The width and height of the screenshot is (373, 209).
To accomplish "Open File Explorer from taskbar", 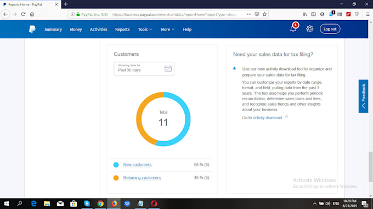I will [47, 204].
